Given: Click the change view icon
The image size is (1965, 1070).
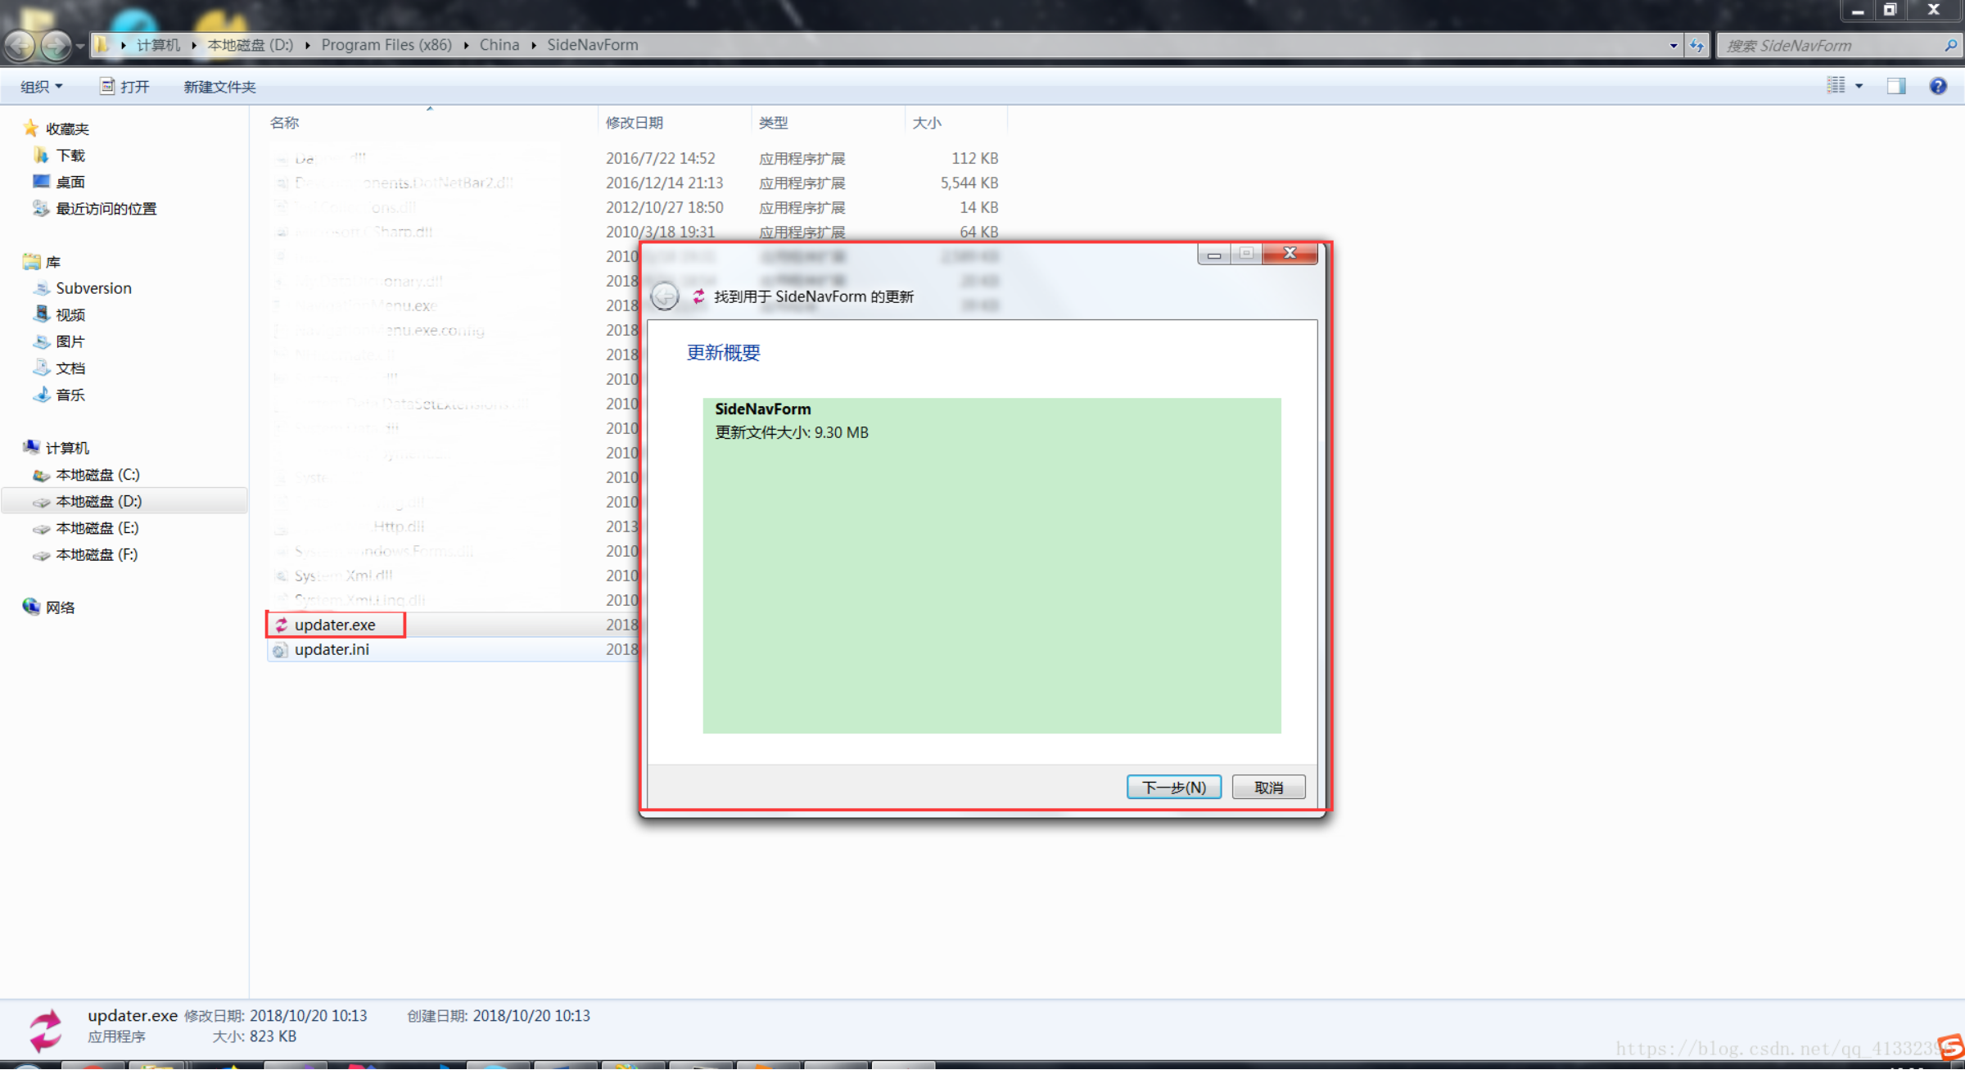Looking at the screenshot, I should [x=1836, y=86].
